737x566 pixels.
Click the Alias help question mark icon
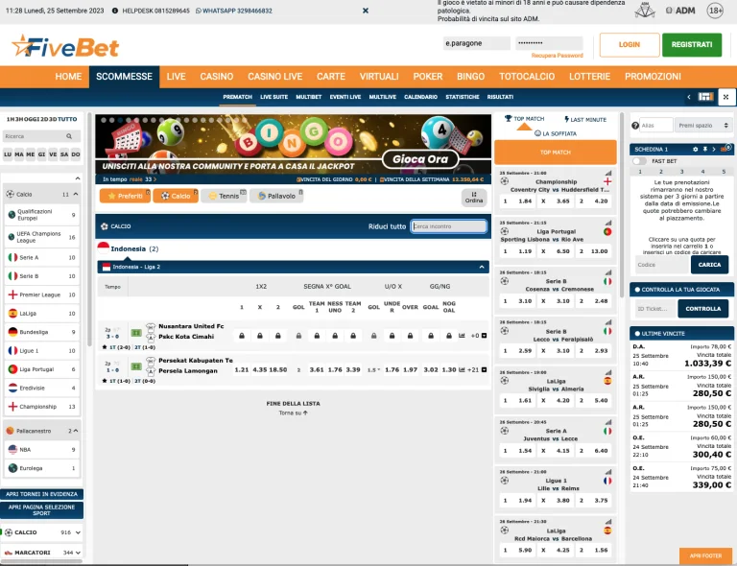coord(635,126)
